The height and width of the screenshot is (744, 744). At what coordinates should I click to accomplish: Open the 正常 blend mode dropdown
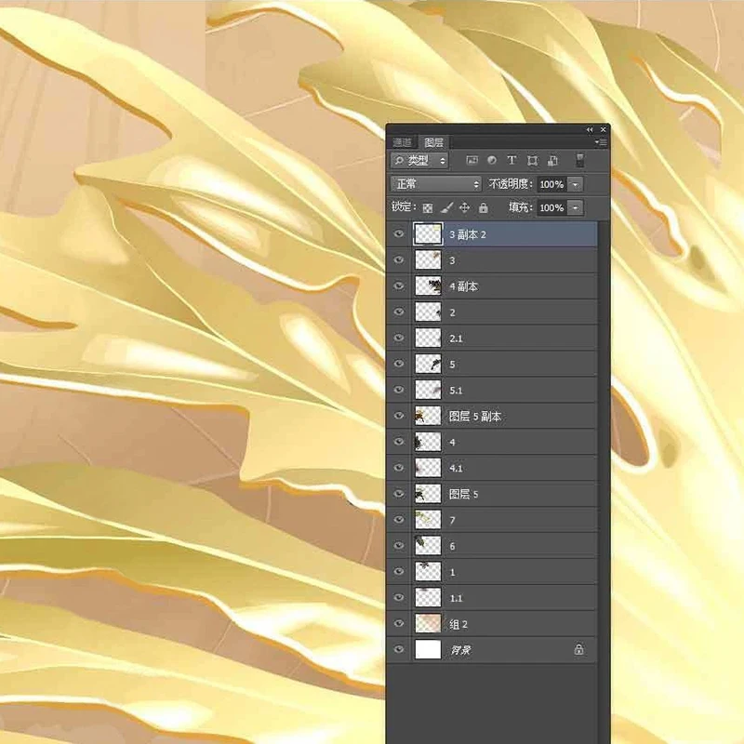tap(436, 184)
